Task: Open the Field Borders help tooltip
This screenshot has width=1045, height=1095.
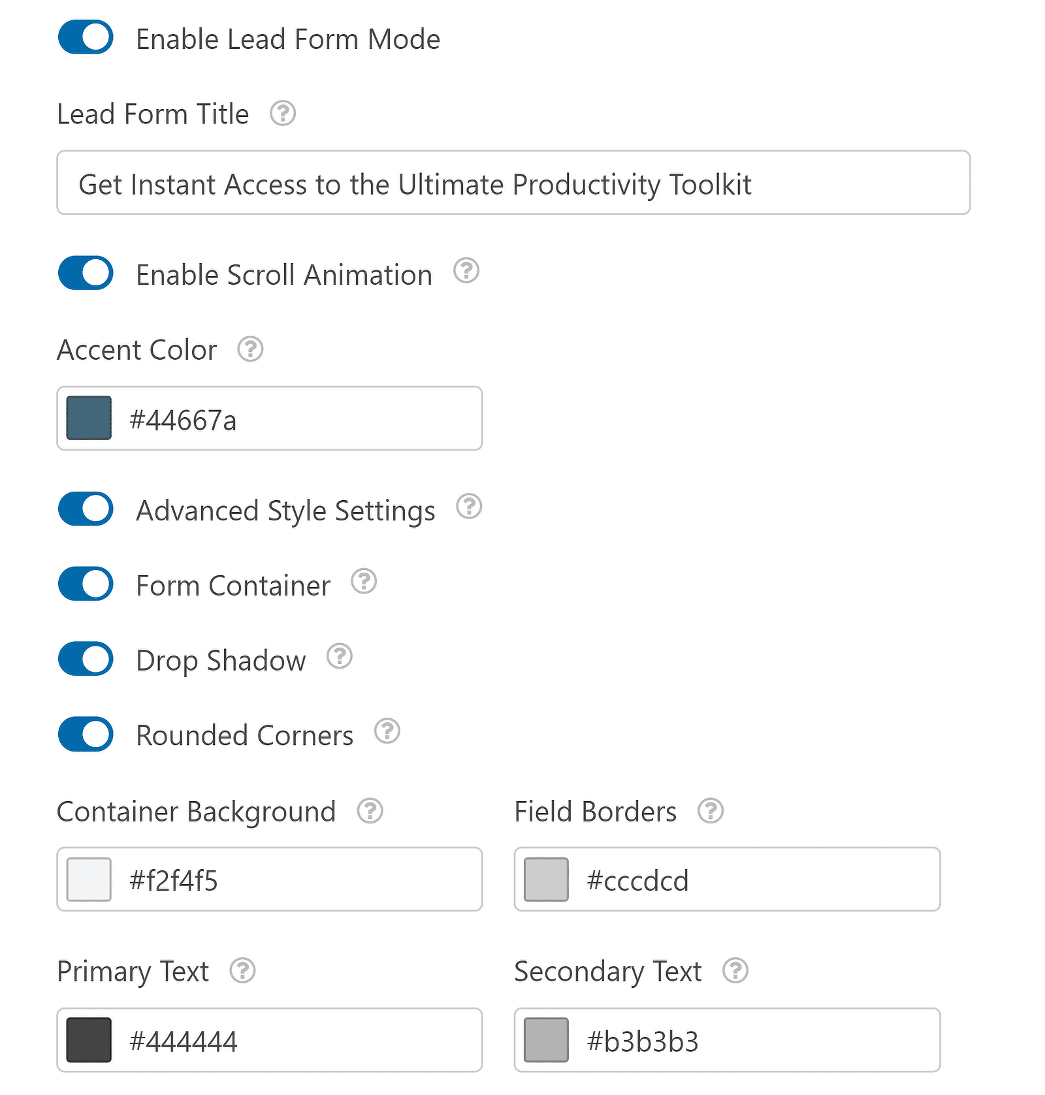Action: [x=711, y=811]
